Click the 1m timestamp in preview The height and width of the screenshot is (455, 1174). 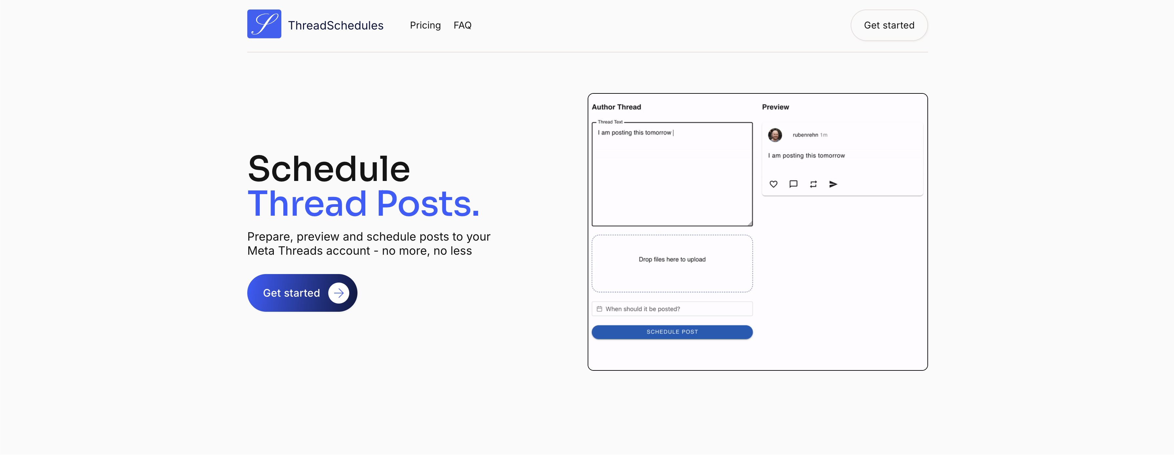823,135
